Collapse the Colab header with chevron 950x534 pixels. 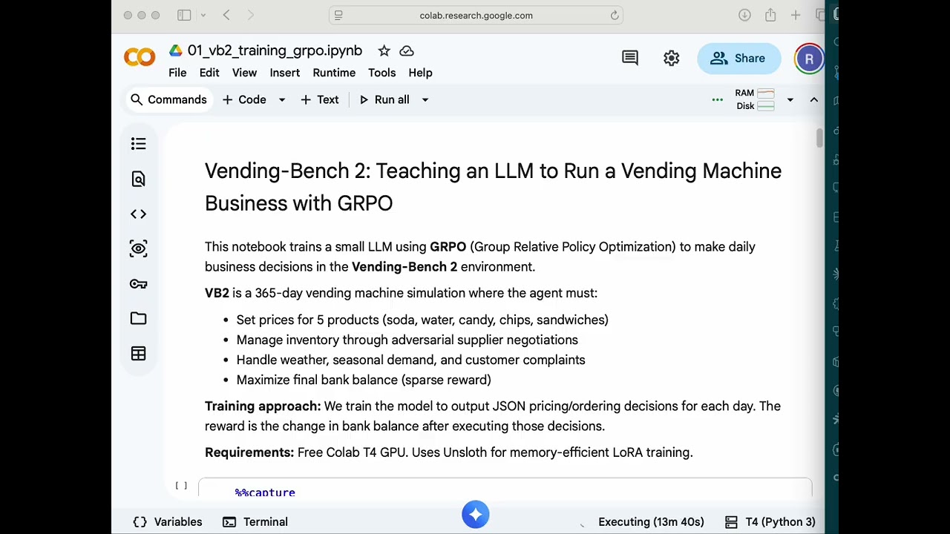pyautogui.click(x=814, y=99)
